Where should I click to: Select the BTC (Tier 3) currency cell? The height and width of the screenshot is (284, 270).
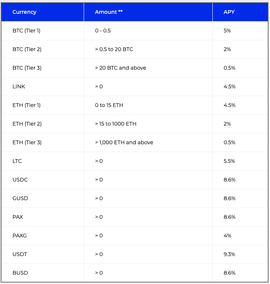point(27,68)
